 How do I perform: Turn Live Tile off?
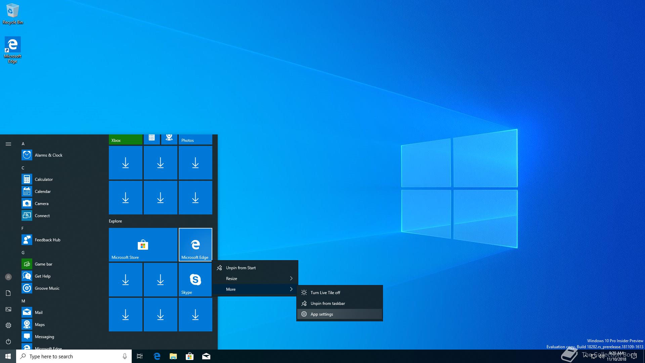tap(340, 293)
